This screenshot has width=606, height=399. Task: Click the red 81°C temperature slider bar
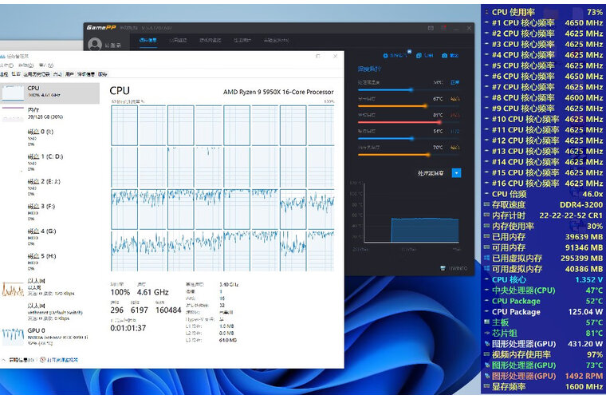395,115
